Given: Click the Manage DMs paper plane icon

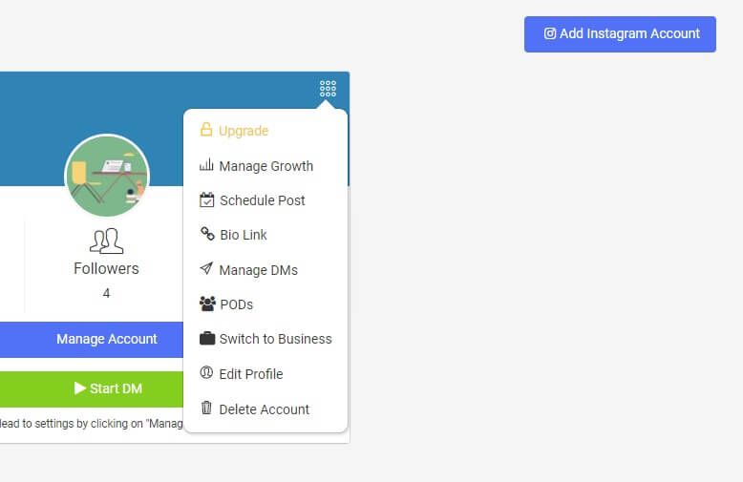Looking at the screenshot, I should click(206, 269).
